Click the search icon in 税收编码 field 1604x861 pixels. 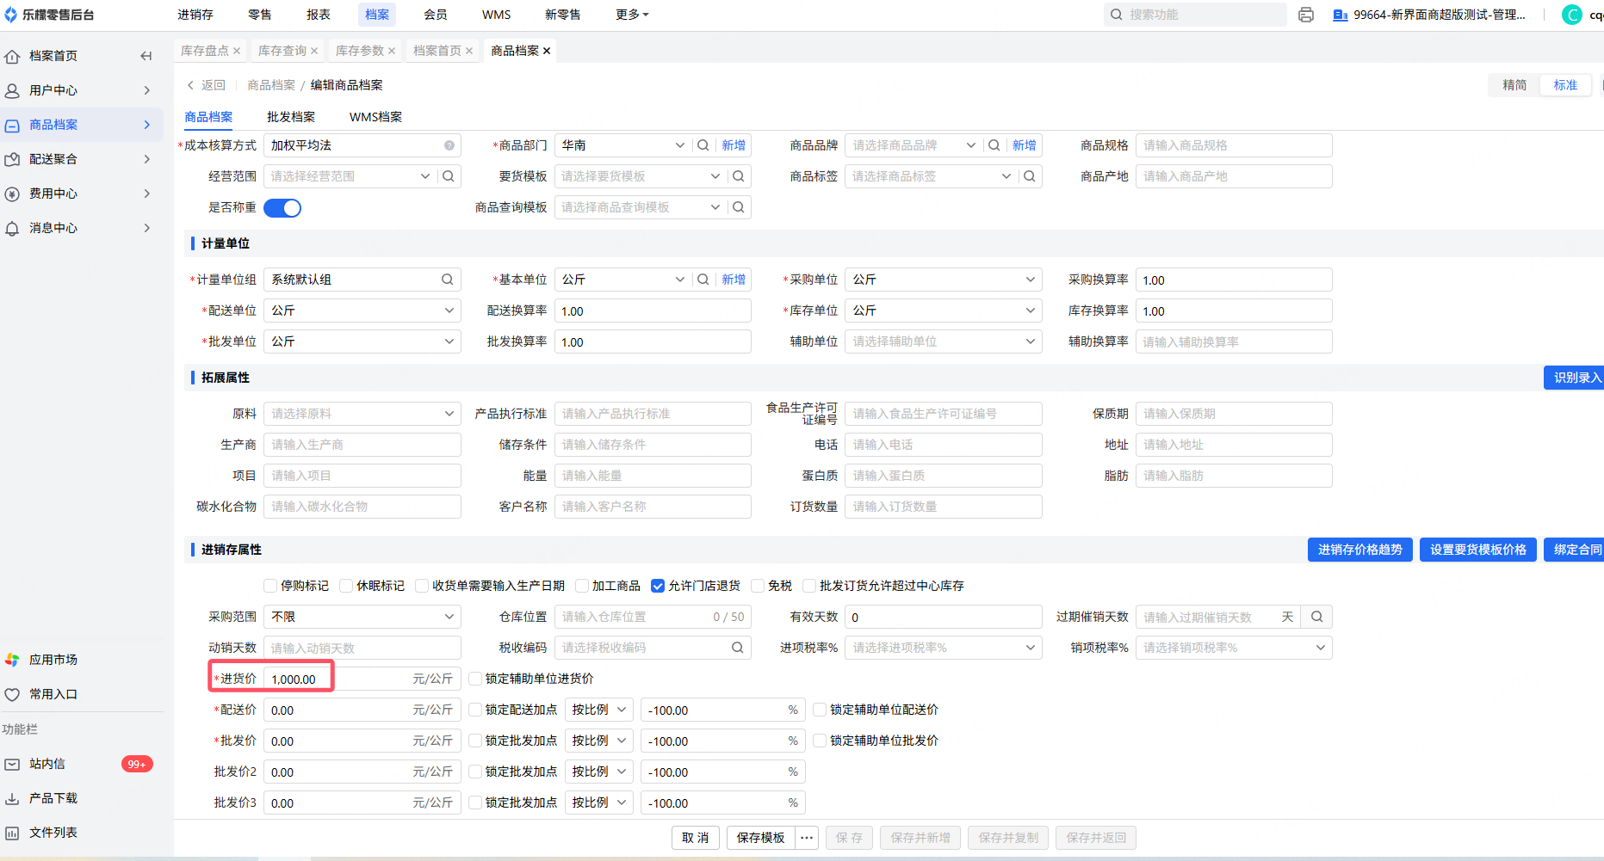tap(738, 648)
